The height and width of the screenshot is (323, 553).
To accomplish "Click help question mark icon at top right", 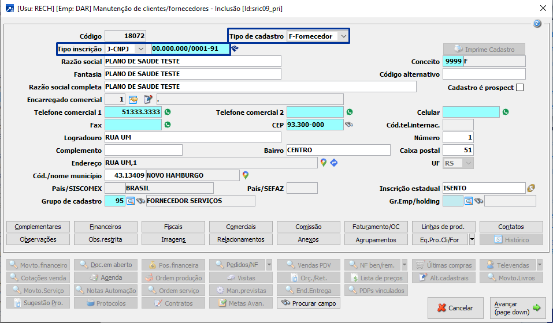I will pos(537,24).
